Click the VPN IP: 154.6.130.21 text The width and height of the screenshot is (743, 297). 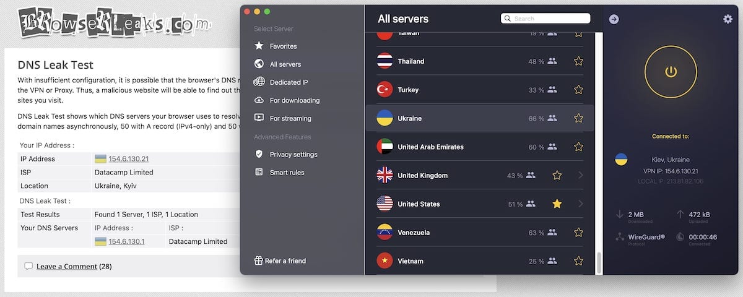point(671,171)
